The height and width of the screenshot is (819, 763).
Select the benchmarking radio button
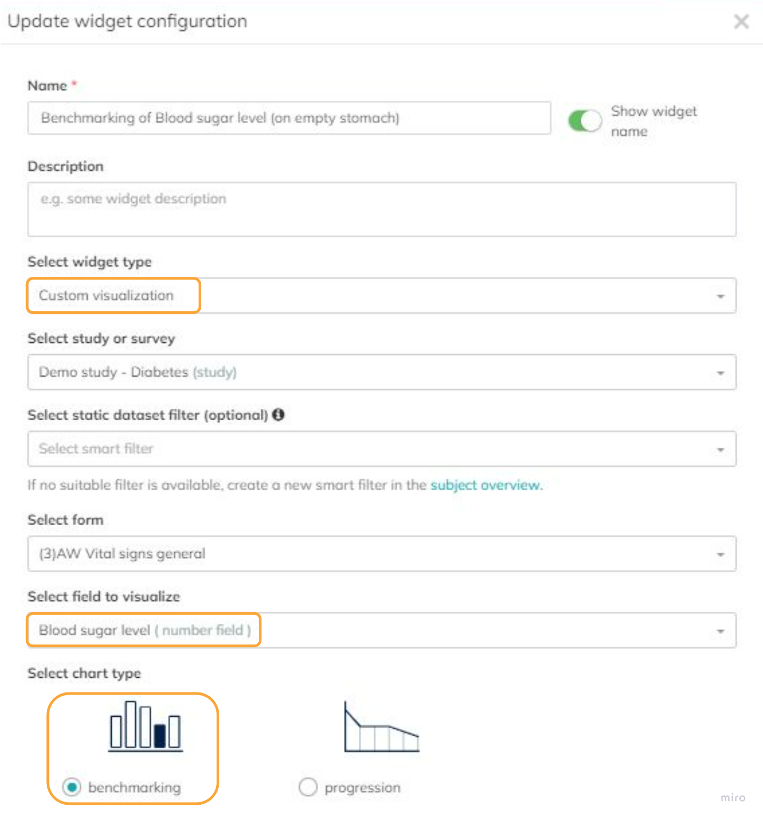click(72, 787)
